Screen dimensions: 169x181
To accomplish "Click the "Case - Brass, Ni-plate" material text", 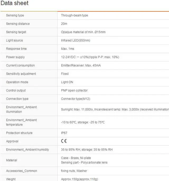I will pos(76,158).
